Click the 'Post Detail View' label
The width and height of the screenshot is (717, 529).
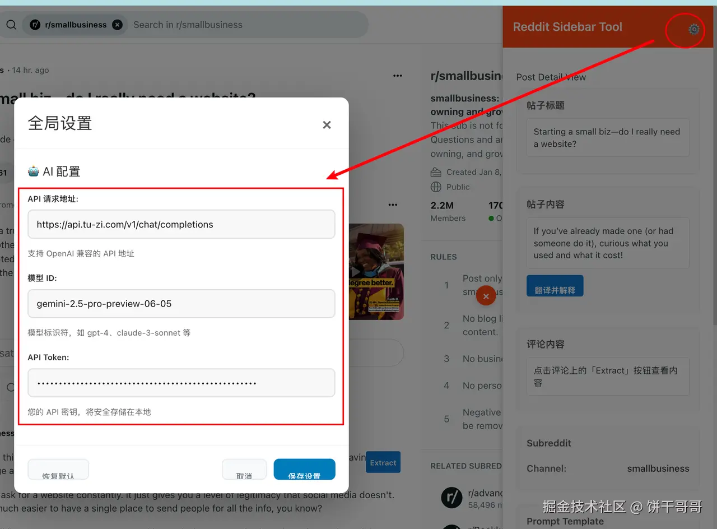551,77
